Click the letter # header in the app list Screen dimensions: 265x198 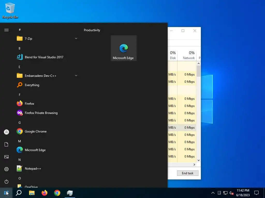(x=20, y=30)
